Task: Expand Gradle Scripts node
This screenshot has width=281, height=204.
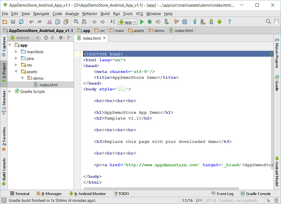Action: [x=10, y=91]
